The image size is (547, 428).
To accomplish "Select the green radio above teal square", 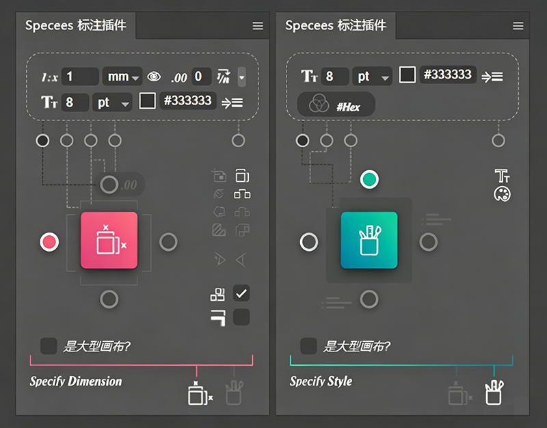I will [x=369, y=180].
